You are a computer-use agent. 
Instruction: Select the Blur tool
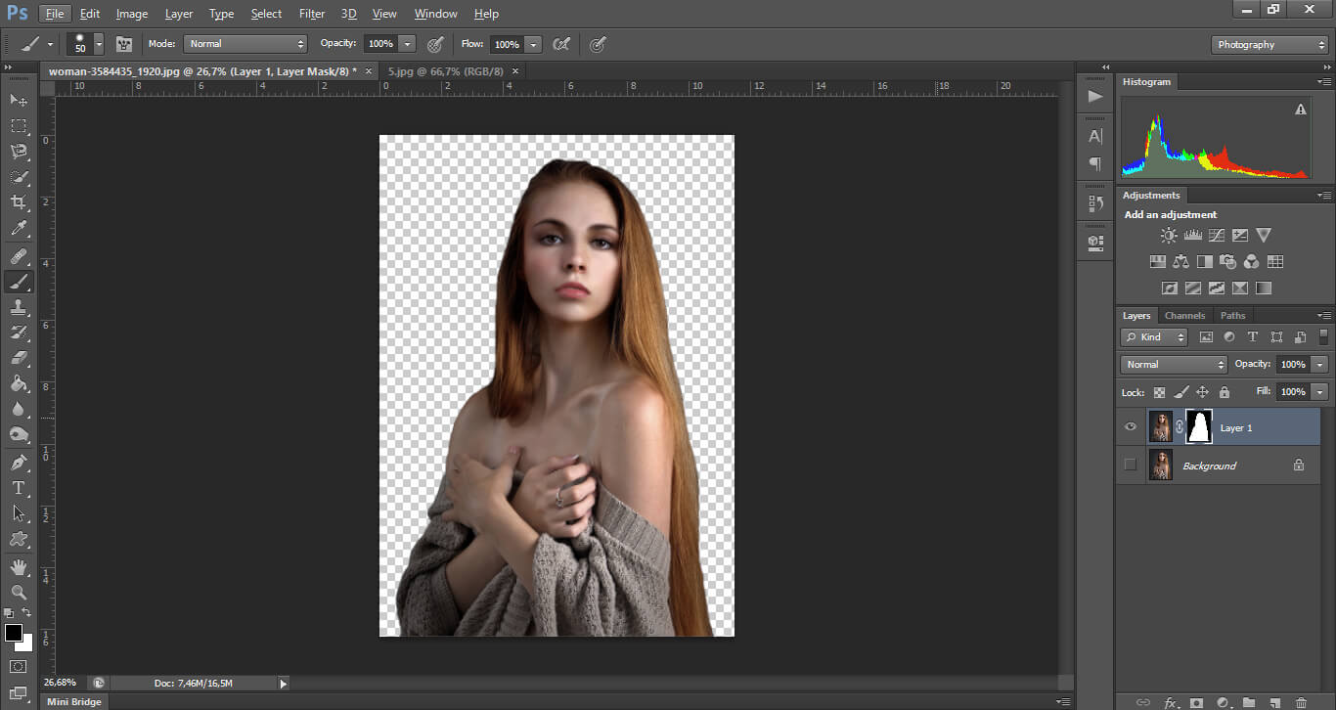click(x=19, y=409)
